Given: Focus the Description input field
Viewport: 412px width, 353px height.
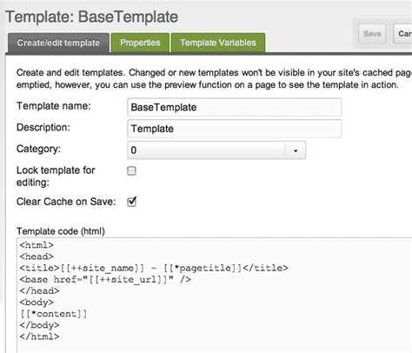Looking at the screenshot, I should coord(234,129).
